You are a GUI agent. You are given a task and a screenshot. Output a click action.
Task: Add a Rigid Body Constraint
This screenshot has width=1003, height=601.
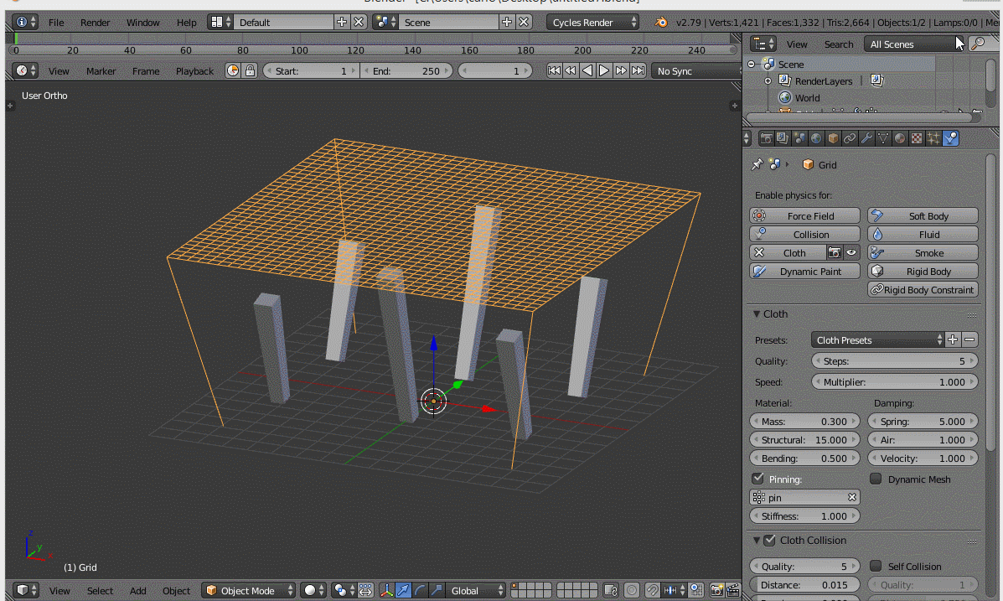pos(923,289)
